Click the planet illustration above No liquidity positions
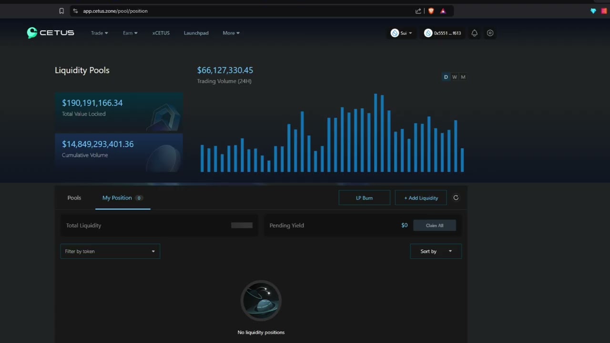The height and width of the screenshot is (343, 610). (x=261, y=301)
